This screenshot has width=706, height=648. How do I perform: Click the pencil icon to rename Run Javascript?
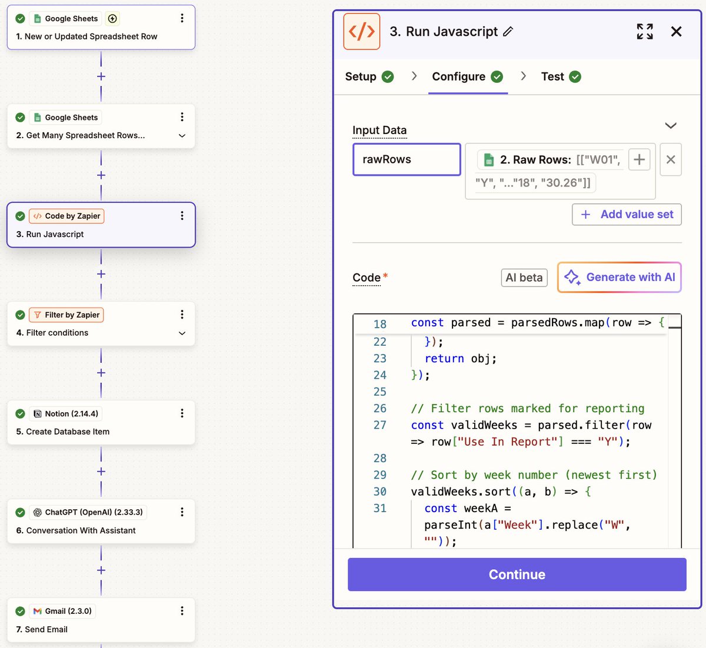508,31
